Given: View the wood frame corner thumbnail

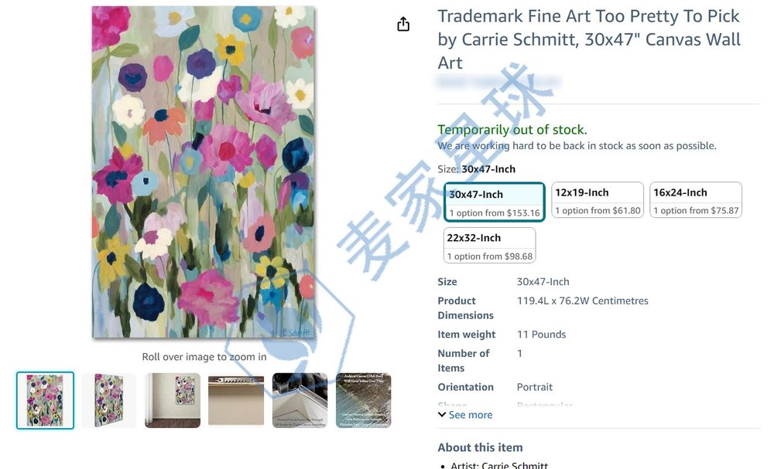Looking at the screenshot, I should tap(300, 400).
